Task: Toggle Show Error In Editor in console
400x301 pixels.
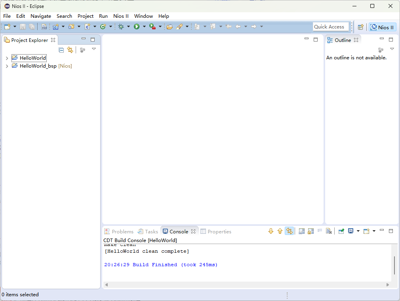Action: (x=289, y=231)
